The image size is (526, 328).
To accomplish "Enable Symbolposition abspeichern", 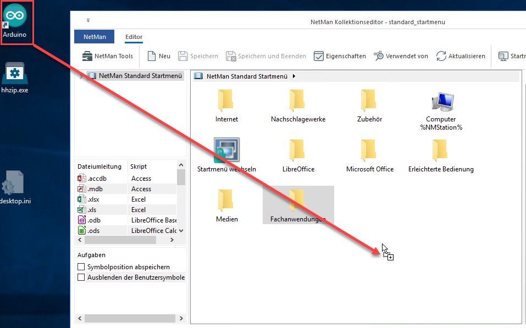I will (81, 266).
